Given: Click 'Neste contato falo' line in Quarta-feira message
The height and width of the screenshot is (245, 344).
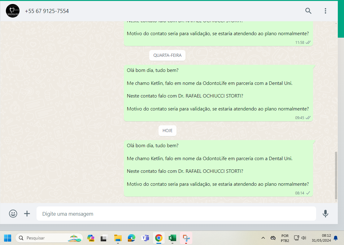Looking at the screenshot, I should click(x=185, y=96).
